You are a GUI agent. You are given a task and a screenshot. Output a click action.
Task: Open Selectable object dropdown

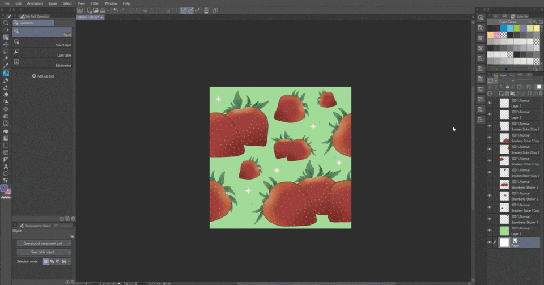coord(44,252)
